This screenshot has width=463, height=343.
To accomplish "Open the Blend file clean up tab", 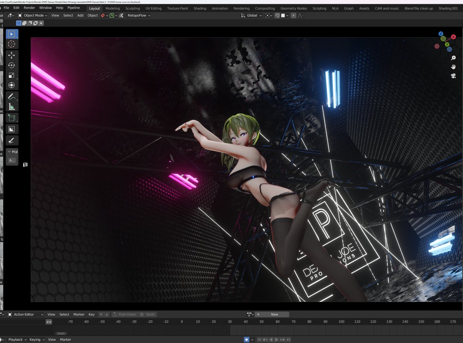I will [x=419, y=8].
